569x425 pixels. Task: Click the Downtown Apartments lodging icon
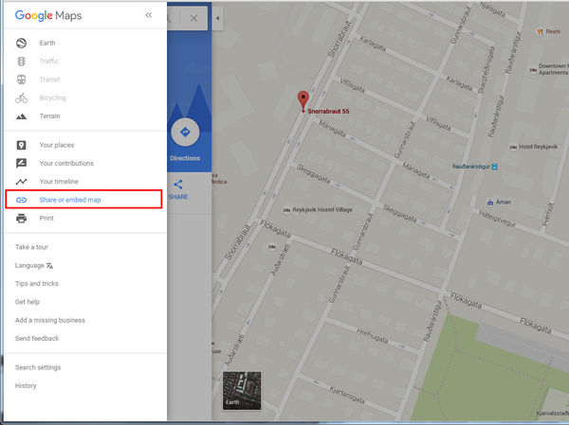click(533, 70)
